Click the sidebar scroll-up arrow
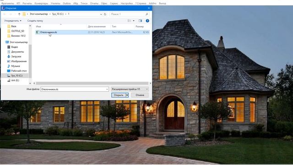The width and height of the screenshot is (293, 165). click(30, 26)
